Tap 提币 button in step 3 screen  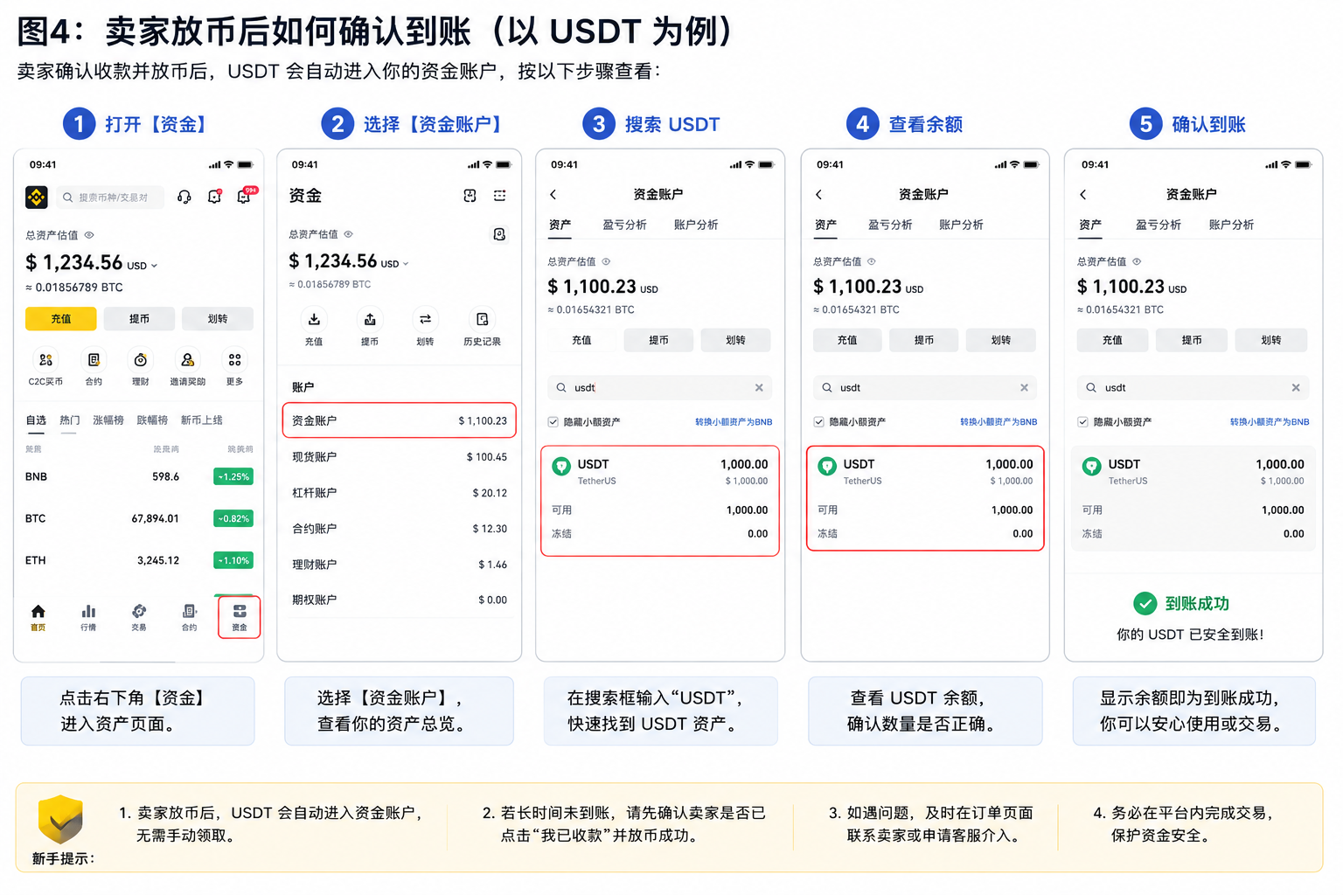(658, 340)
